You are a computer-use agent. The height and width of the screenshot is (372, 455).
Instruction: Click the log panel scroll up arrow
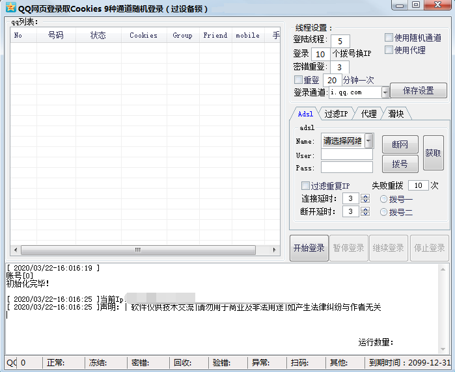click(x=443, y=270)
